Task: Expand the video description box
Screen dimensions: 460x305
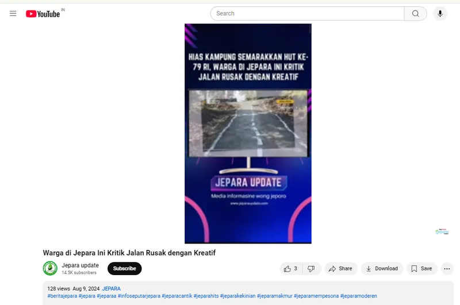Action: click(248, 293)
